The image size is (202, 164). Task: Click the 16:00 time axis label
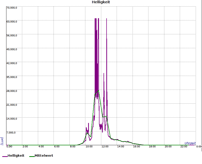point(136,147)
